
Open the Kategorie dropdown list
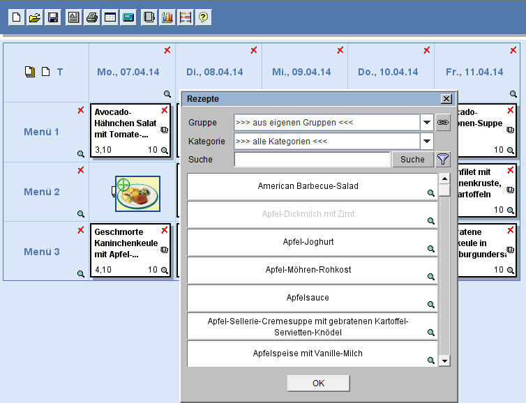coord(427,142)
